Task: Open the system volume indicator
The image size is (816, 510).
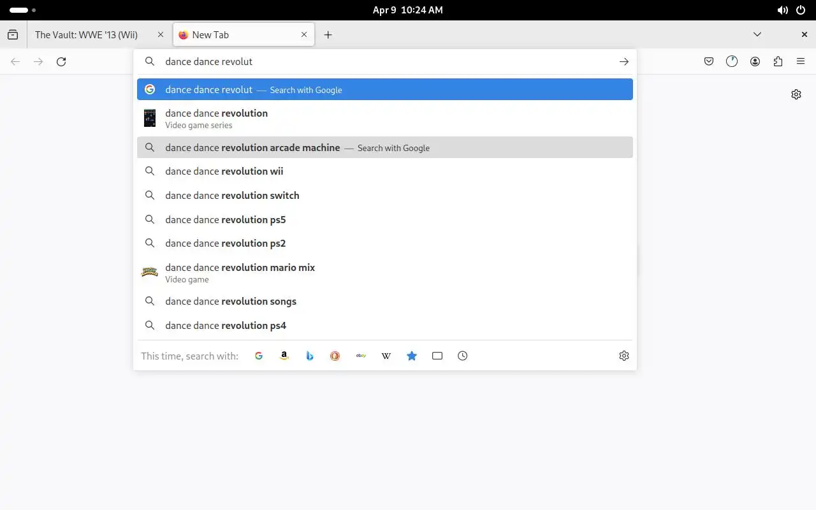Action: (x=782, y=10)
